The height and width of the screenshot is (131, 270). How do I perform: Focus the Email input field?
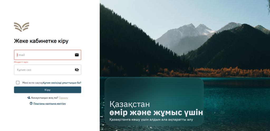pos(45,55)
